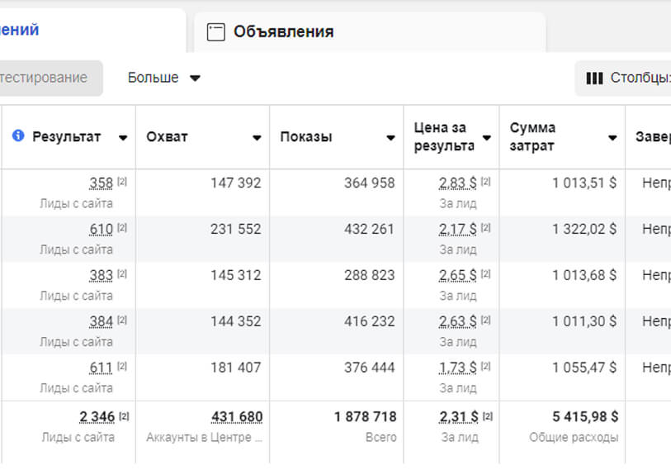Open the Показы column sort arrow

[390, 138]
